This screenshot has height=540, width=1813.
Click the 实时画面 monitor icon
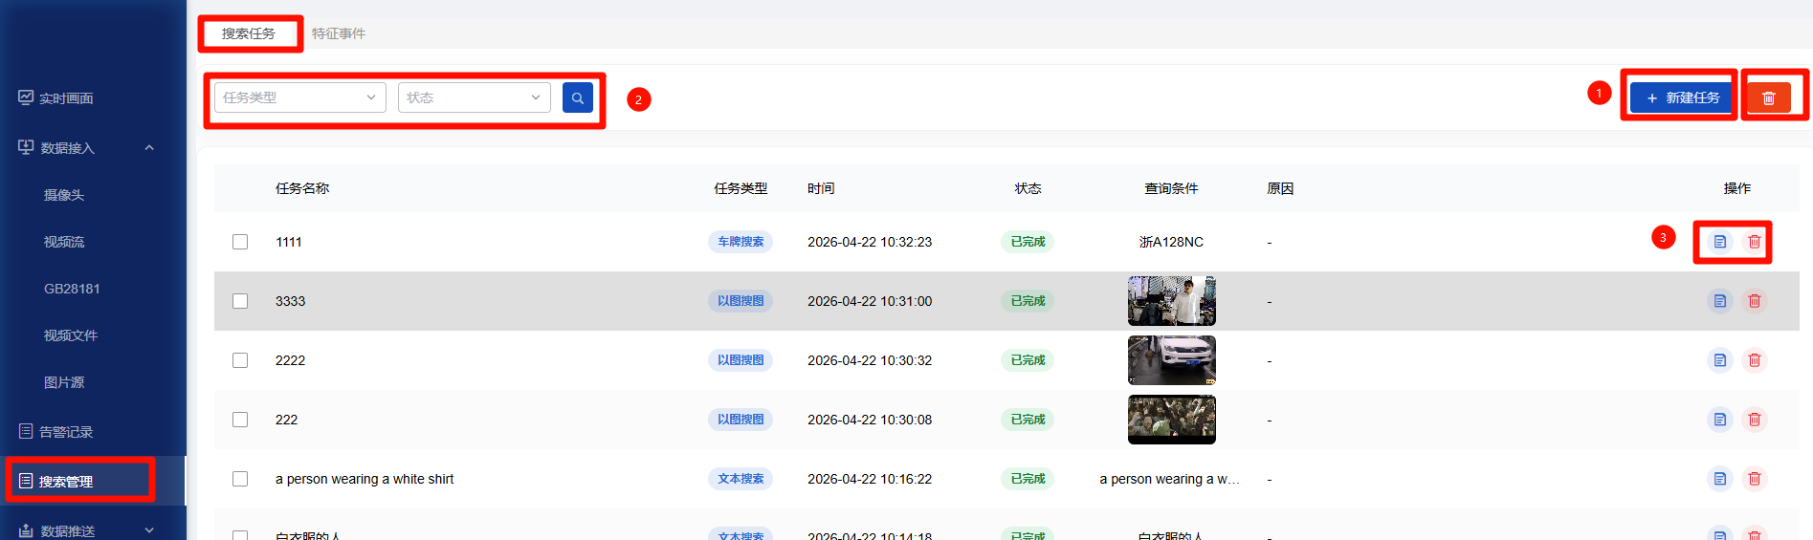26,97
